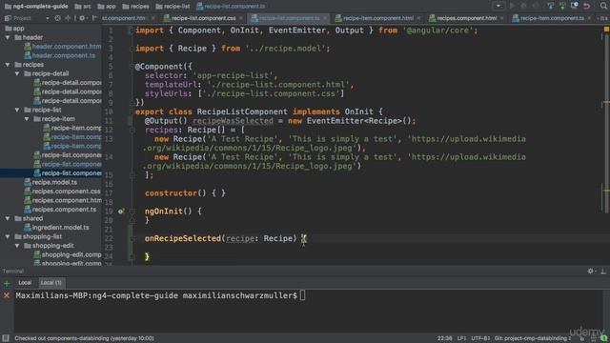Open header.component.ts in tree
Screen dimensions: 610x343
coord(60,55)
